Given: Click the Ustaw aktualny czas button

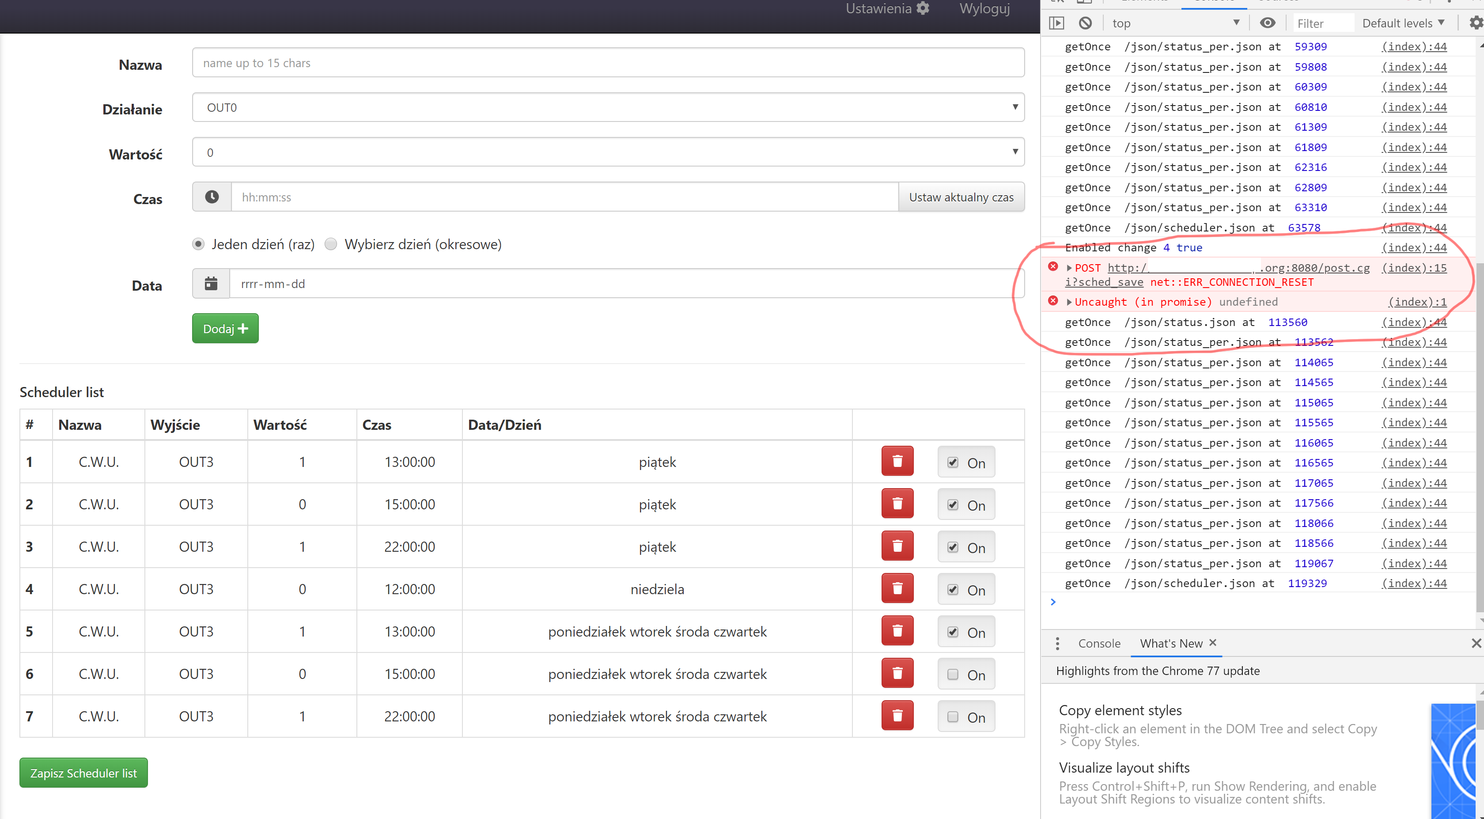Looking at the screenshot, I should point(961,197).
